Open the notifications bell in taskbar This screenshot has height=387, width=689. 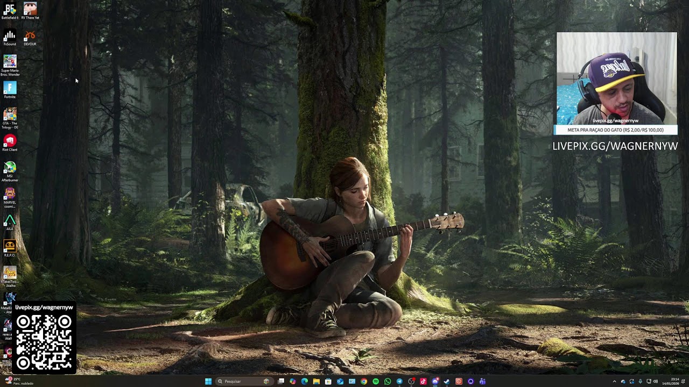(x=684, y=382)
